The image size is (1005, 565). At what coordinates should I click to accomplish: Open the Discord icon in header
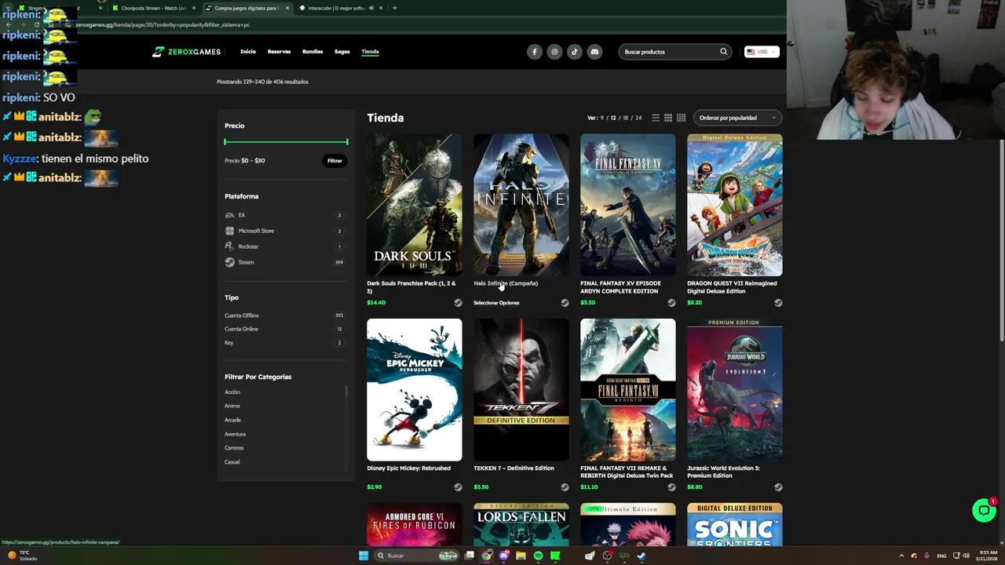click(x=594, y=52)
